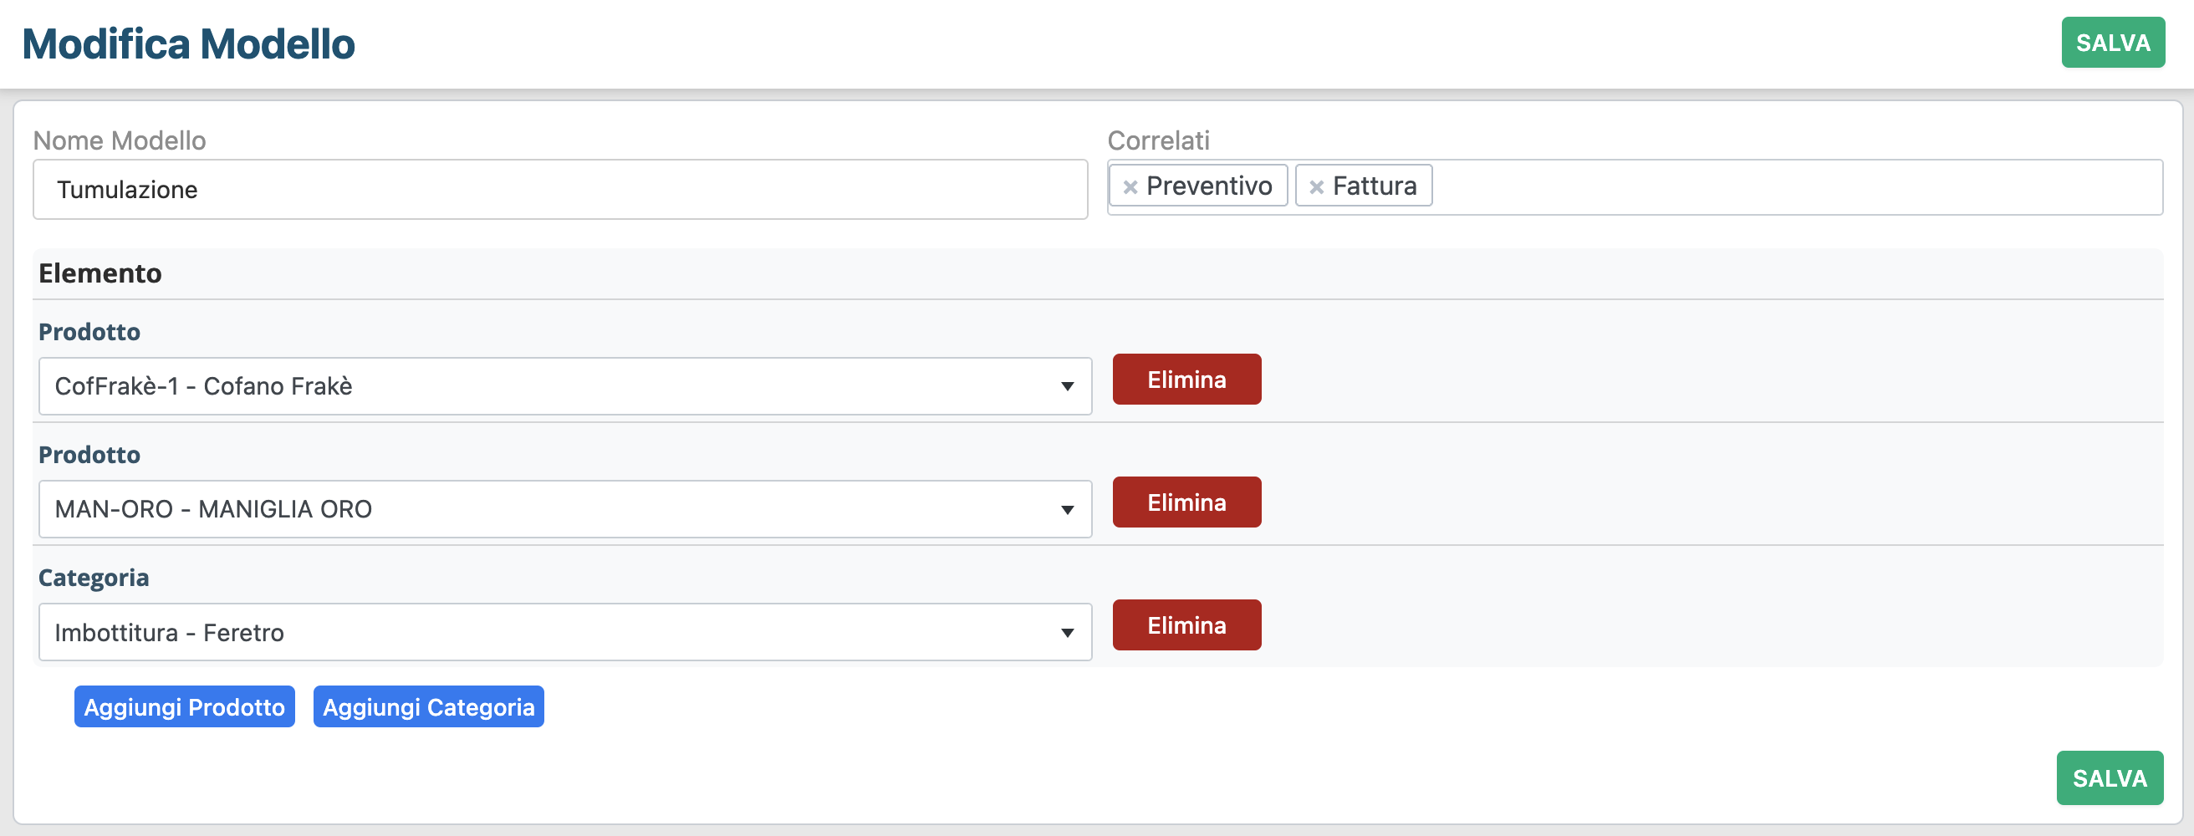Open the Imbottitura - Feretro category dropdown

(564, 633)
